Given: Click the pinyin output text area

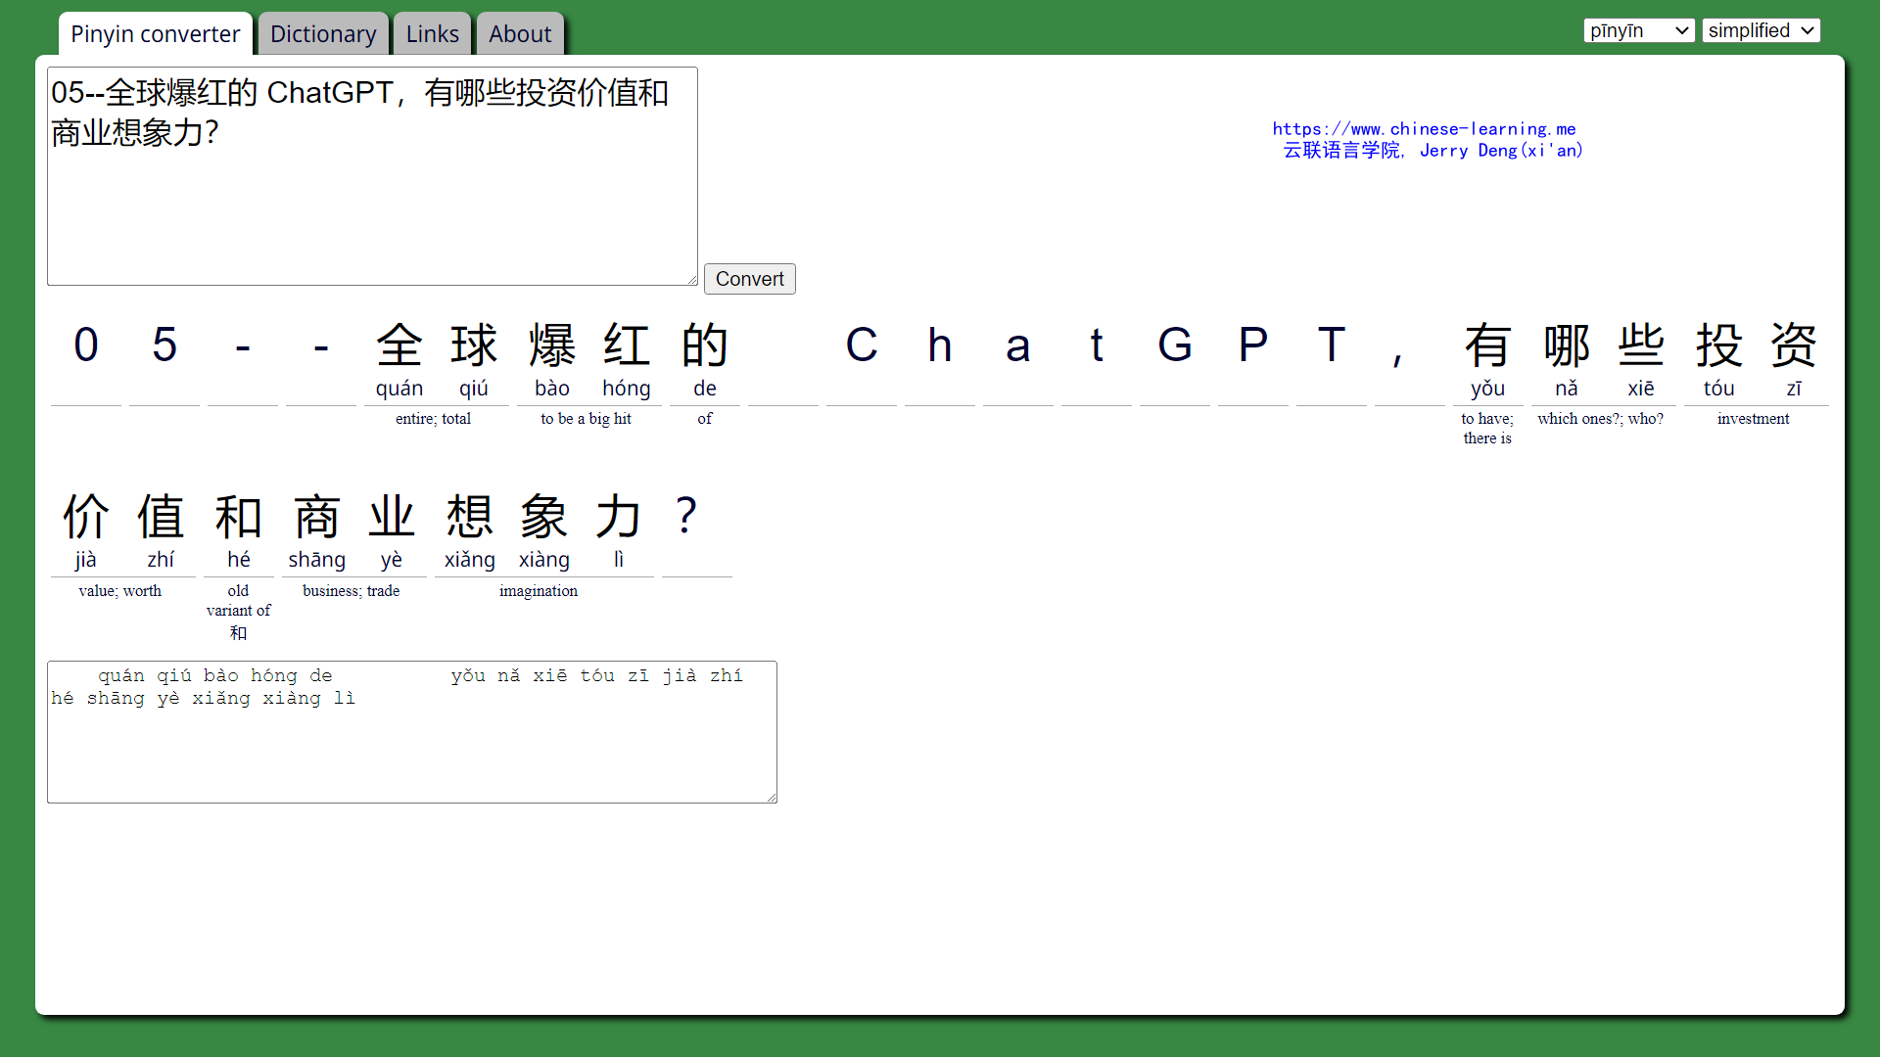Looking at the screenshot, I should tap(412, 732).
